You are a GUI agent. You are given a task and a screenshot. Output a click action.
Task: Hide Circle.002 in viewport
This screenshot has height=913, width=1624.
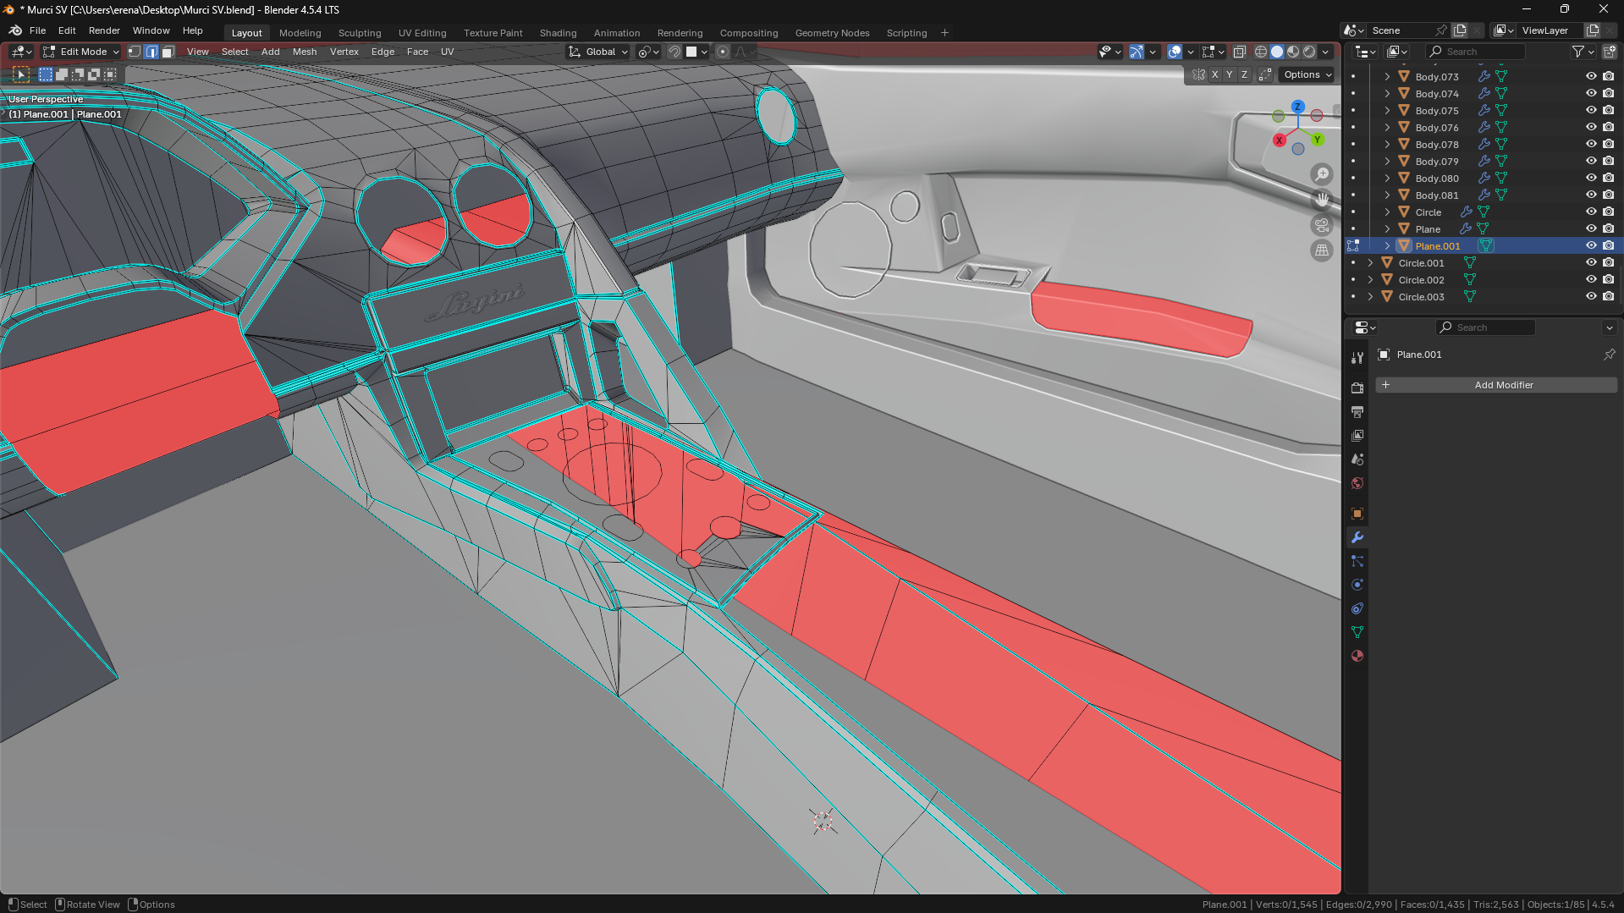tap(1591, 280)
